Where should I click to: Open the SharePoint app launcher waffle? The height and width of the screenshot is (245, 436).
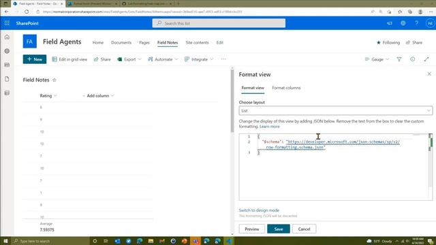(7, 23)
